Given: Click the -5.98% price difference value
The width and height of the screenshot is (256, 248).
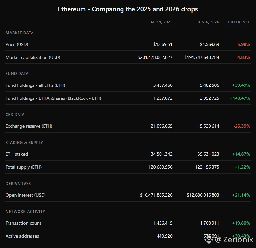Looking at the screenshot, I should coord(243,44).
